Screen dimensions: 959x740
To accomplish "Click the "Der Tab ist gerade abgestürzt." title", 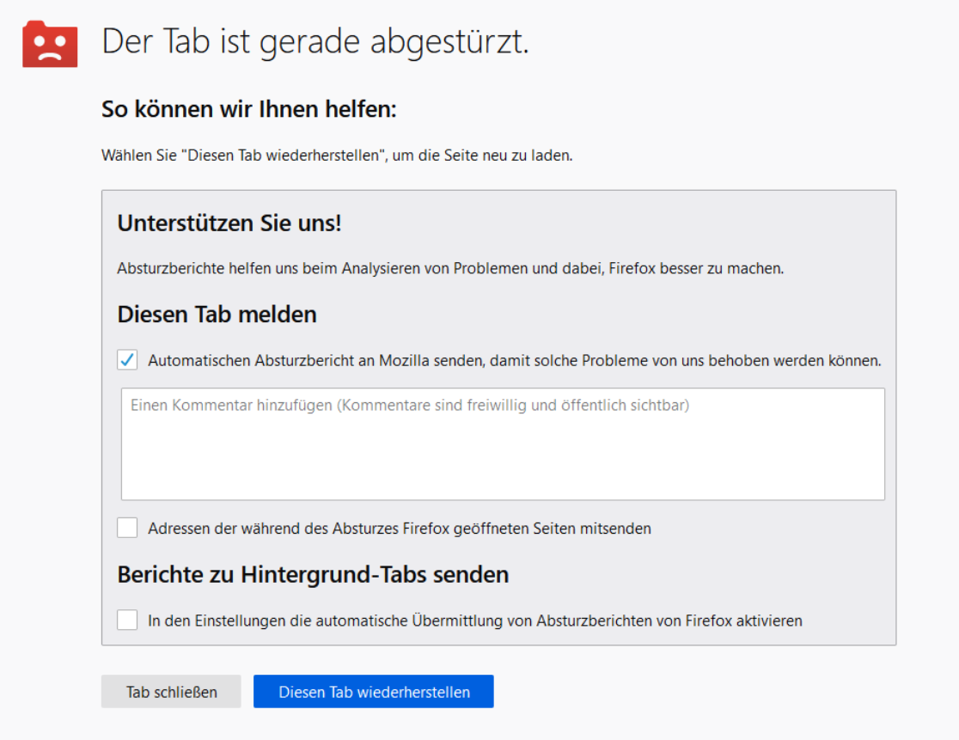I will tap(315, 42).
